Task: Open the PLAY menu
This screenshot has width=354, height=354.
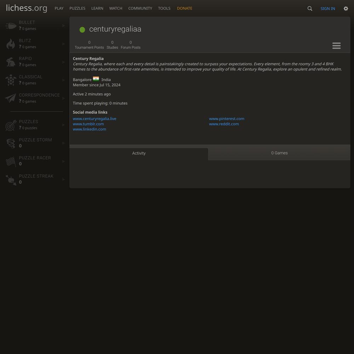Action: [59, 8]
